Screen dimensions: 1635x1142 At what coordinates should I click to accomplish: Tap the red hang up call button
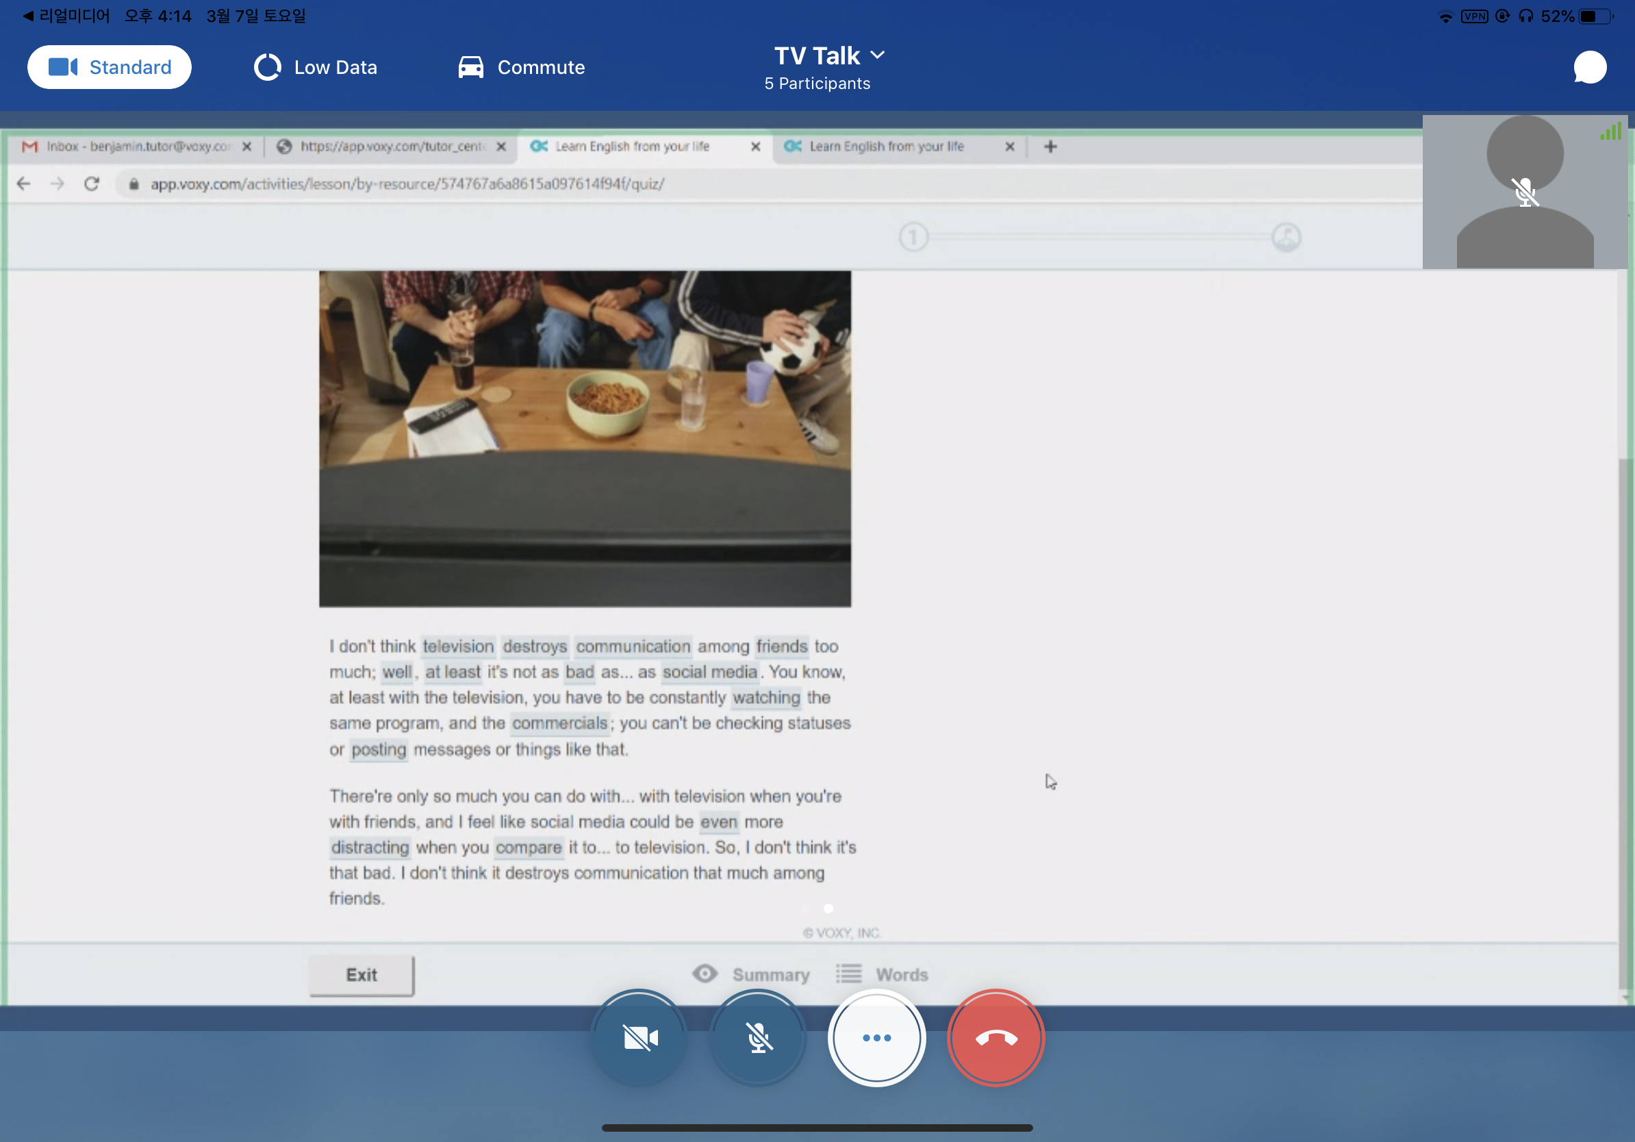[x=996, y=1037]
